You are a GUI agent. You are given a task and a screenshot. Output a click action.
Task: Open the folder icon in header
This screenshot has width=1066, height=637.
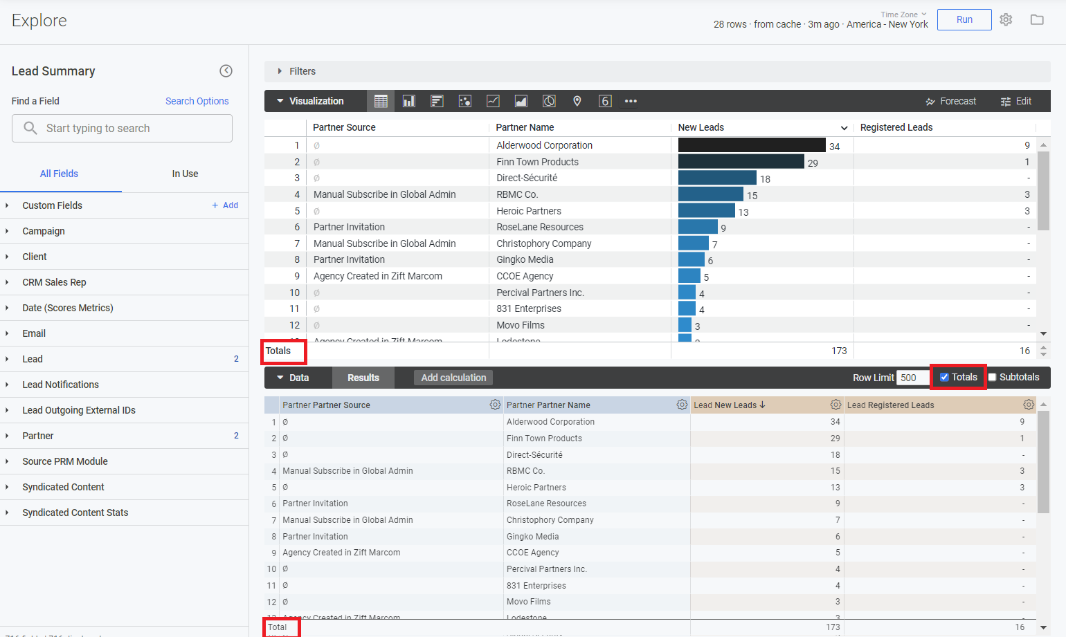[1037, 20]
